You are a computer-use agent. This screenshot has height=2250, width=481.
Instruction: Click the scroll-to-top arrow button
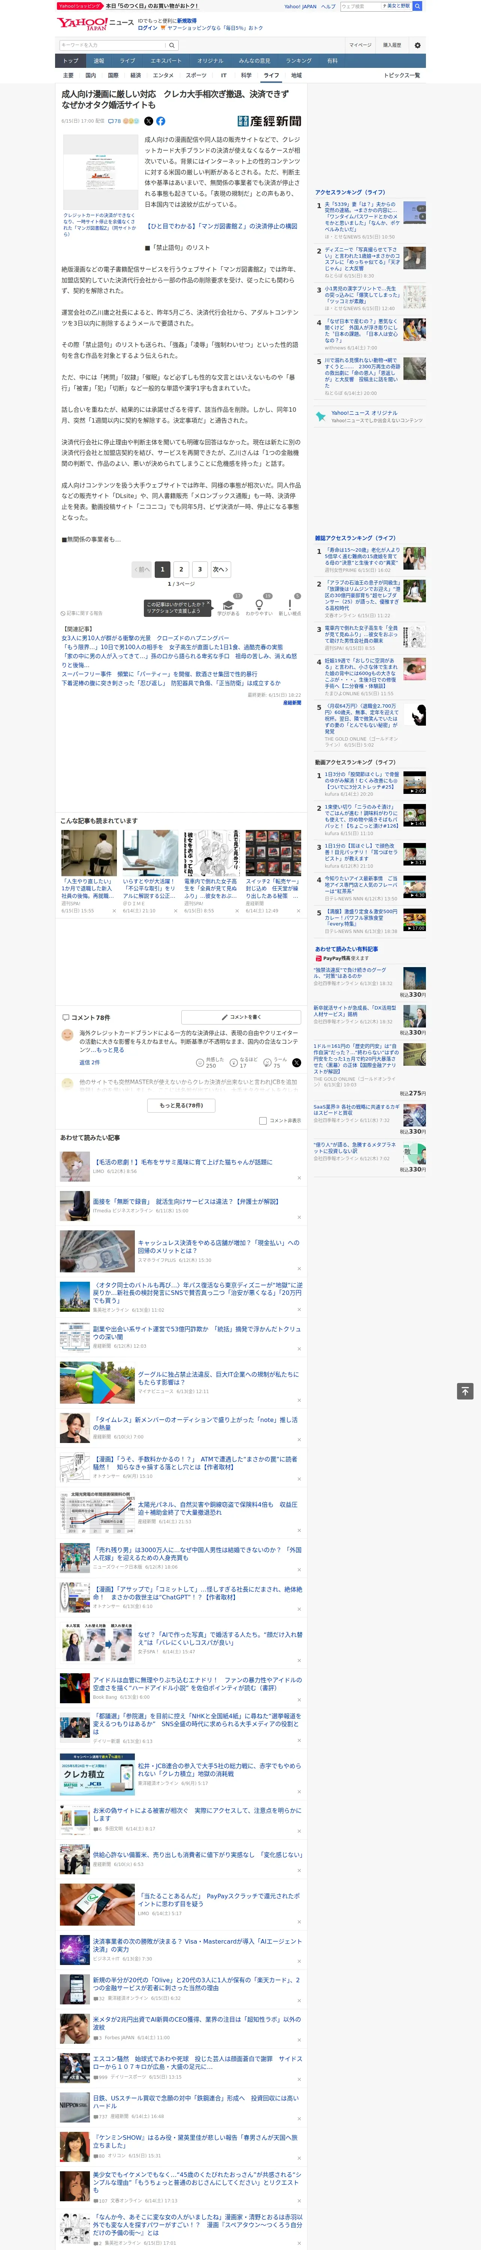click(465, 1391)
